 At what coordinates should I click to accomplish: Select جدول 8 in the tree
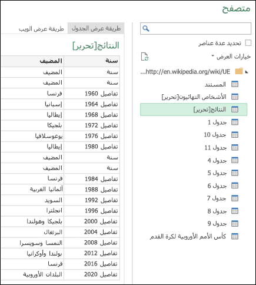click(x=217, y=211)
